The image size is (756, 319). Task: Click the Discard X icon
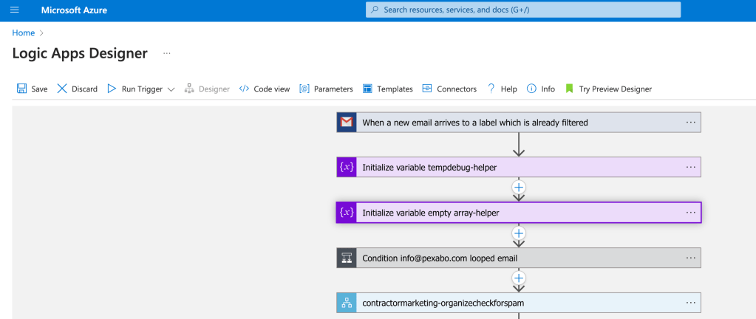point(62,89)
